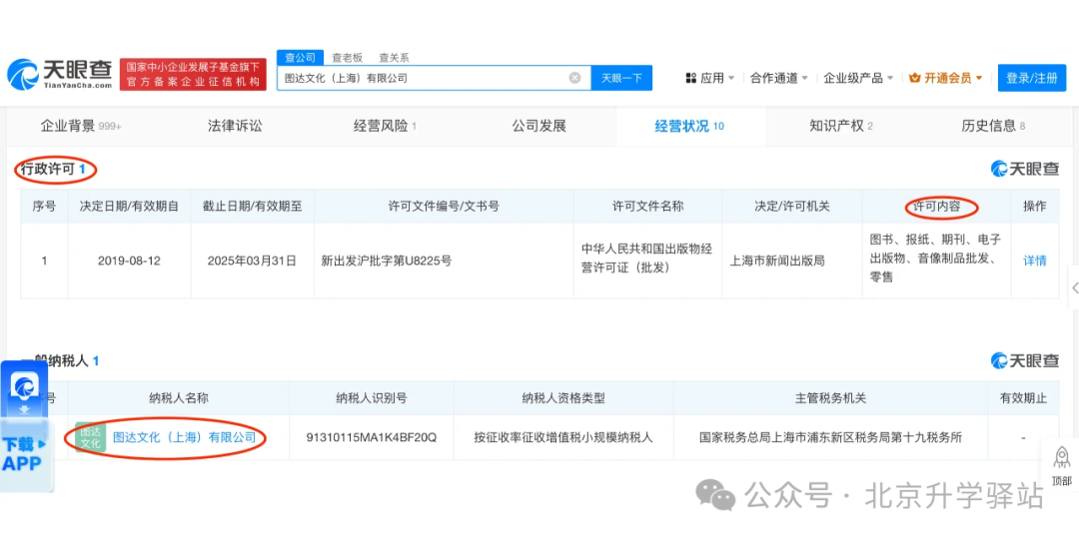Click the 下载APP floating widget
The width and height of the screenshot is (1079, 539).
click(x=25, y=426)
